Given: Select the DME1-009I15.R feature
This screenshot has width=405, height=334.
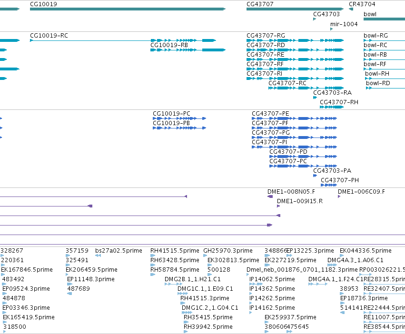Looking at the screenshot, I should pos(278,206).
